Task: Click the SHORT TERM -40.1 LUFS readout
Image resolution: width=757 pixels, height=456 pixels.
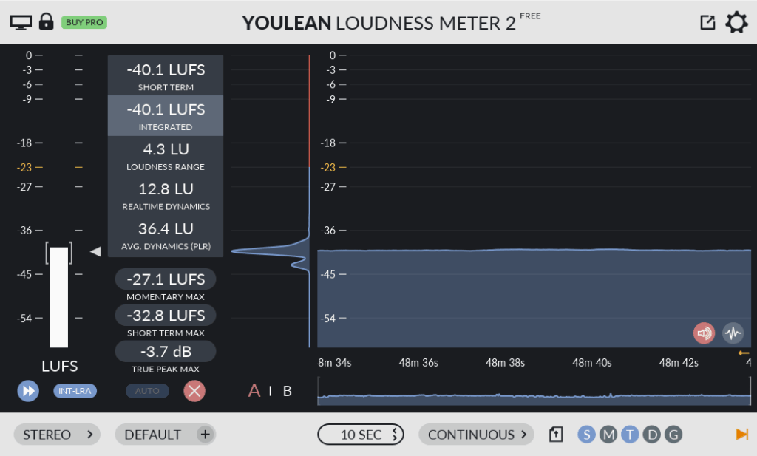Action: click(166, 75)
